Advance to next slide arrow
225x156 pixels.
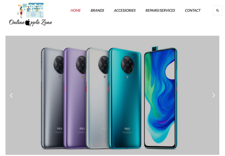click(214, 95)
